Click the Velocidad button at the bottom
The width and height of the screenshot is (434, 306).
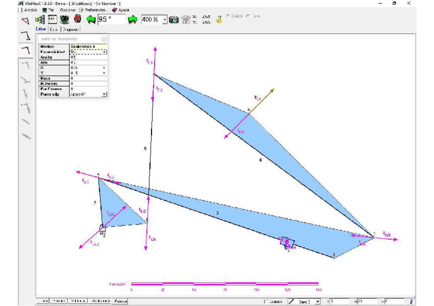point(78,301)
